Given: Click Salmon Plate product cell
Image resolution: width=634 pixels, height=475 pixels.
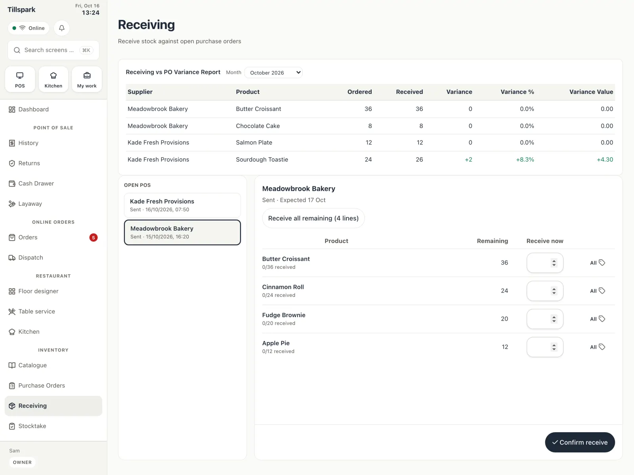Looking at the screenshot, I should (254, 142).
